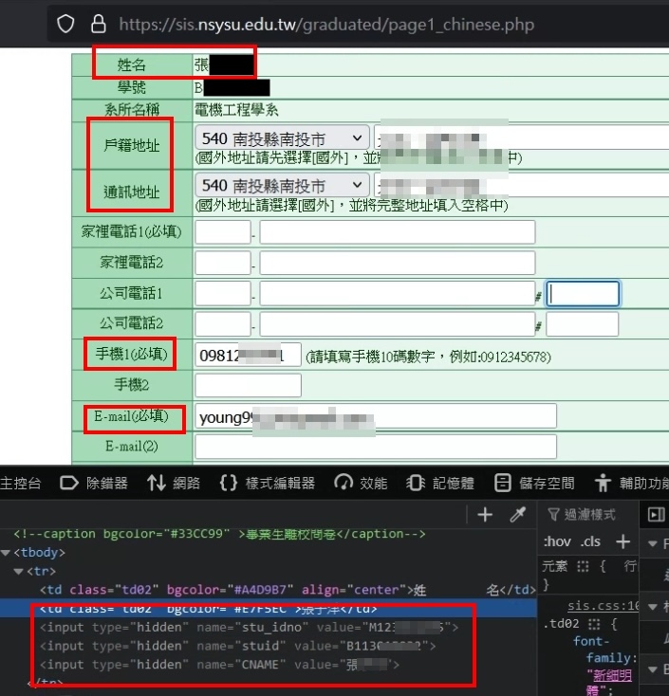669x696 pixels.
Task: Click the home phone 2 area code field
Action: [223, 263]
